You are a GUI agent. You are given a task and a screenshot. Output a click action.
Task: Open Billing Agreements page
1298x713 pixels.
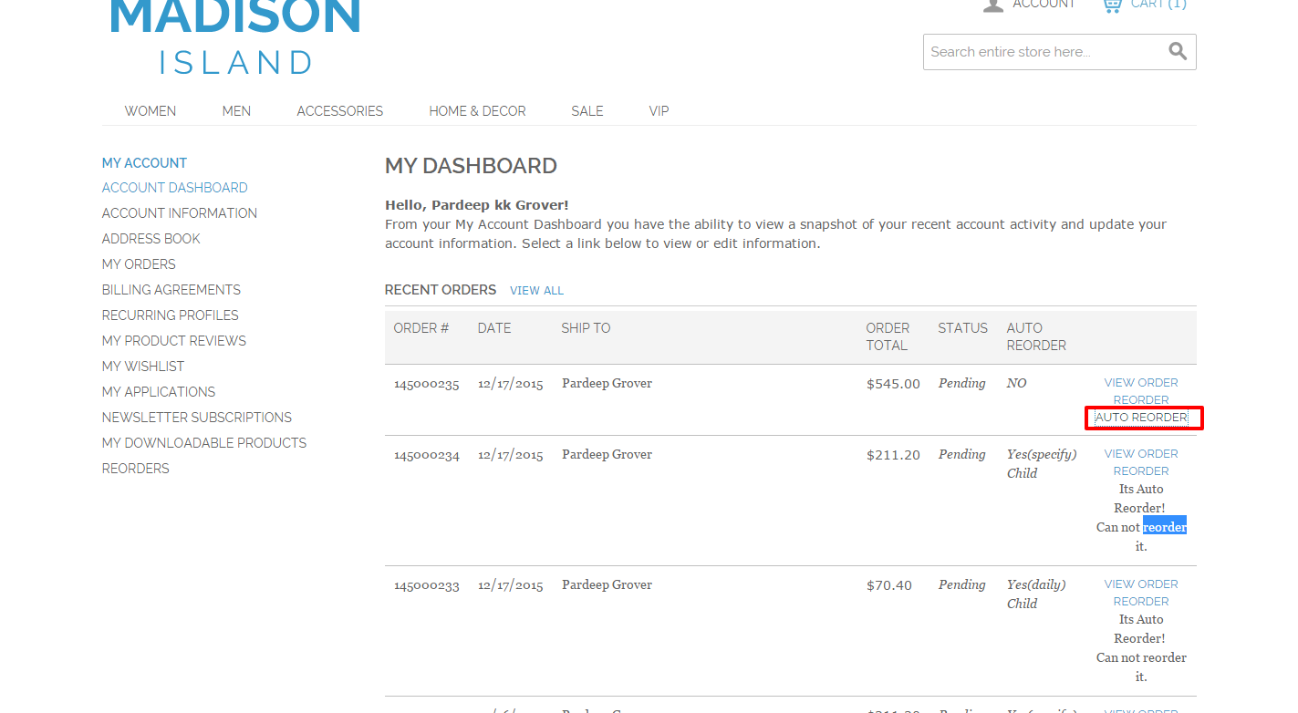pyautogui.click(x=171, y=290)
